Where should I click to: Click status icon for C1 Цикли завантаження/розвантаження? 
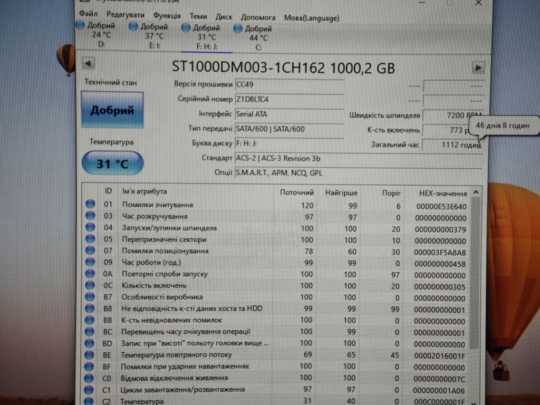click(x=89, y=390)
